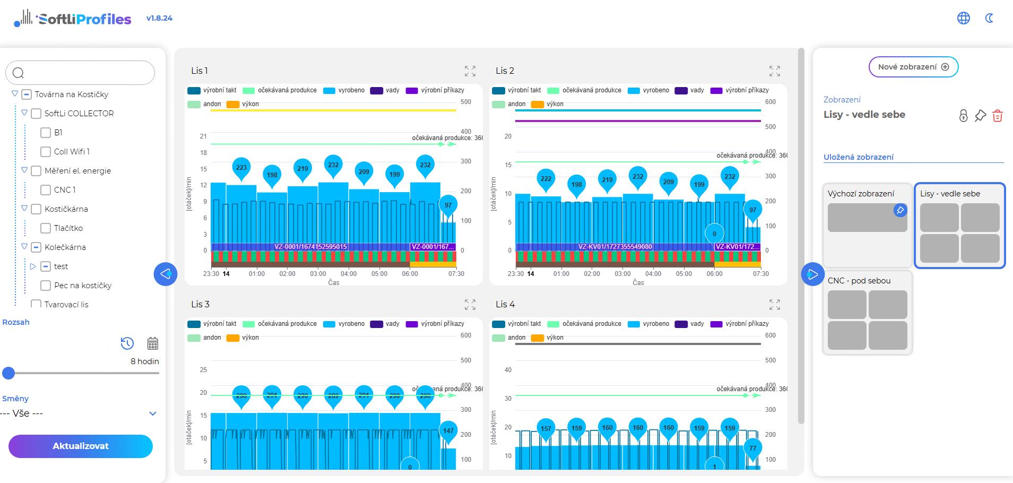
Task: Open the calendar date picker icon
Action: coord(153,343)
